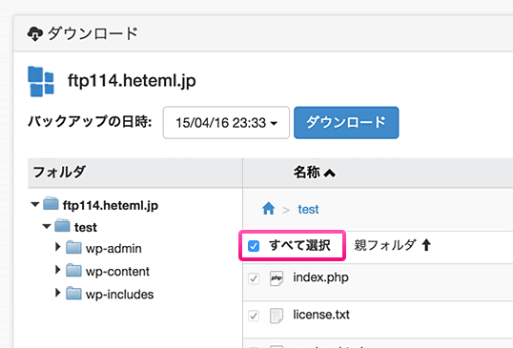Click the ftp114.heteml.jp page heading
This screenshot has height=348, width=513.
pyautogui.click(x=132, y=80)
